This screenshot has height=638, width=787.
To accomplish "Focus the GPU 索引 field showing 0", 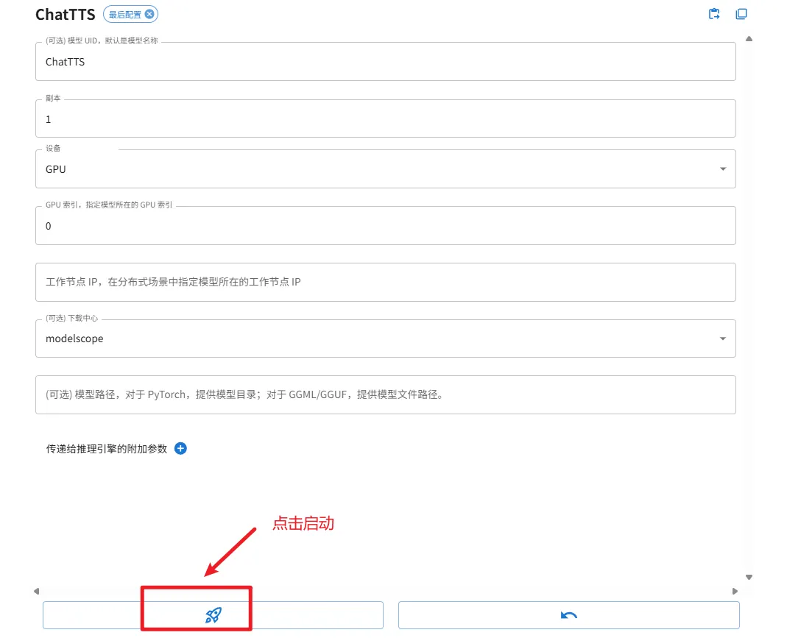I will 386,226.
